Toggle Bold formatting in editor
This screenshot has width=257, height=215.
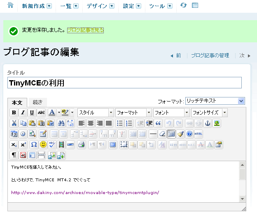pyautogui.click(x=14, y=113)
